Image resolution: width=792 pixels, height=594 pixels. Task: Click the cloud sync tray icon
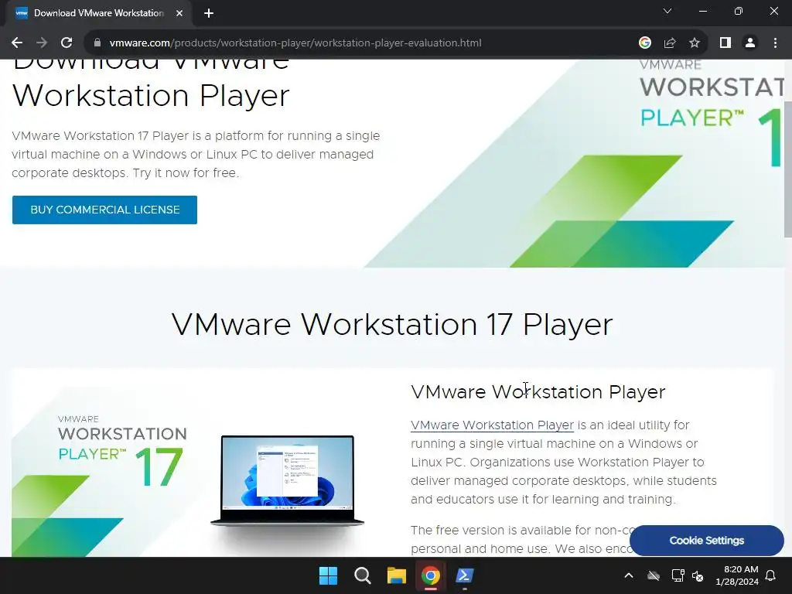click(x=654, y=575)
